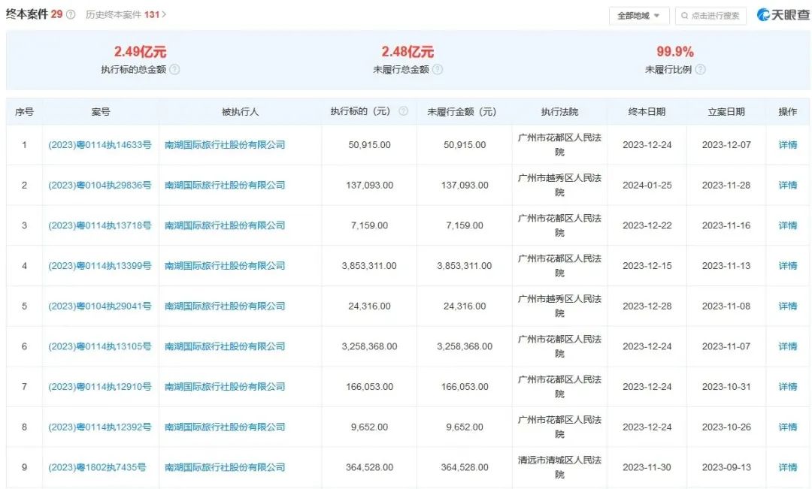Click the 天眼查 logo icon

[x=762, y=15]
